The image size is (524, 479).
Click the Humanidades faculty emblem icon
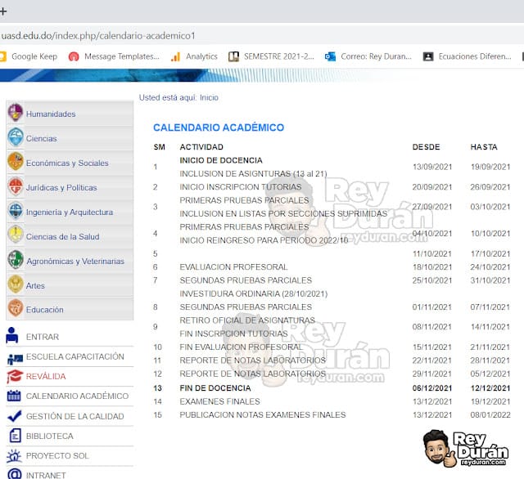click(16, 112)
